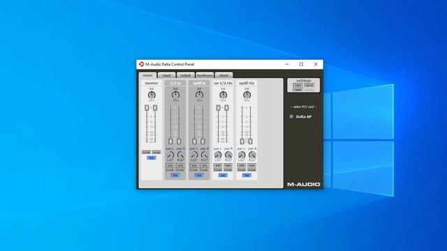Solo the 1/2 in right channel

point(180,165)
